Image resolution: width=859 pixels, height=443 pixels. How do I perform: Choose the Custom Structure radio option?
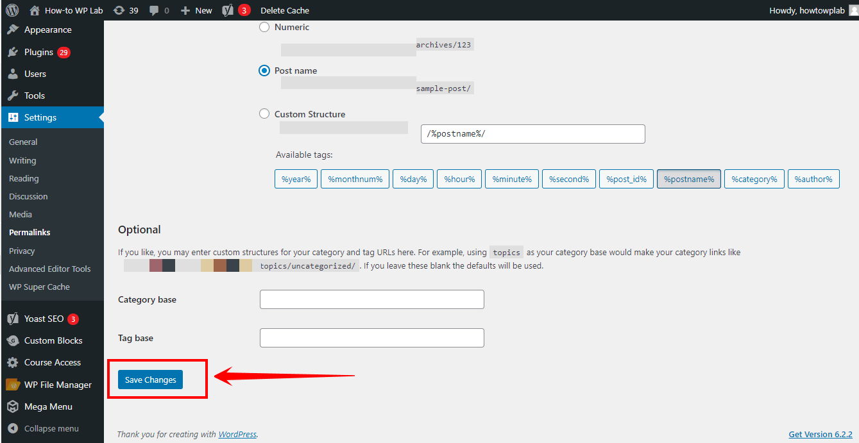point(264,114)
